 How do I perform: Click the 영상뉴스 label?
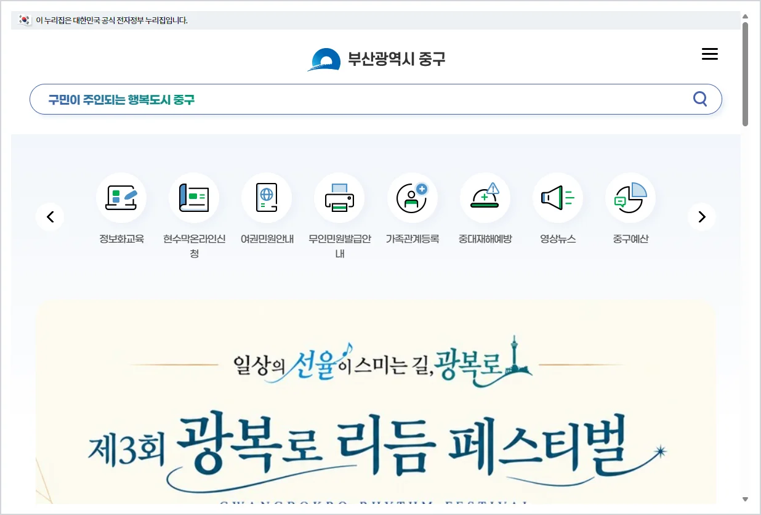558,239
